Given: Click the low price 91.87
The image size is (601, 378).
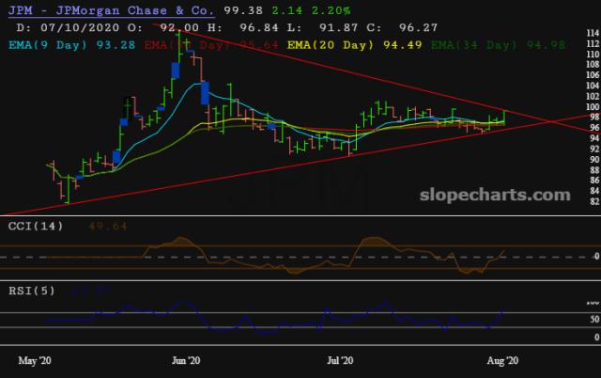Looking at the screenshot, I should coord(338,27).
